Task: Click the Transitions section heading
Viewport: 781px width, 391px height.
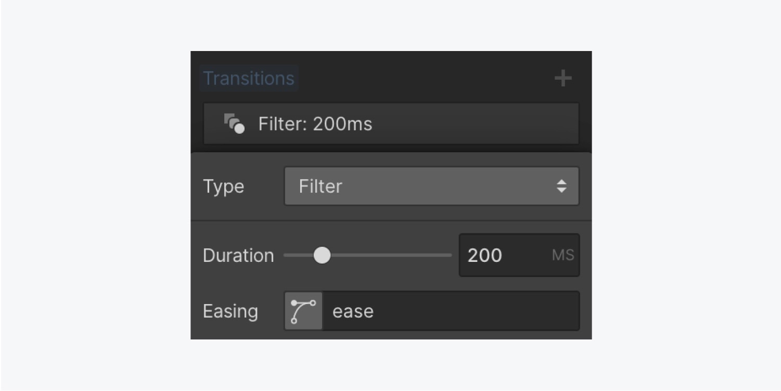Action: 249,79
